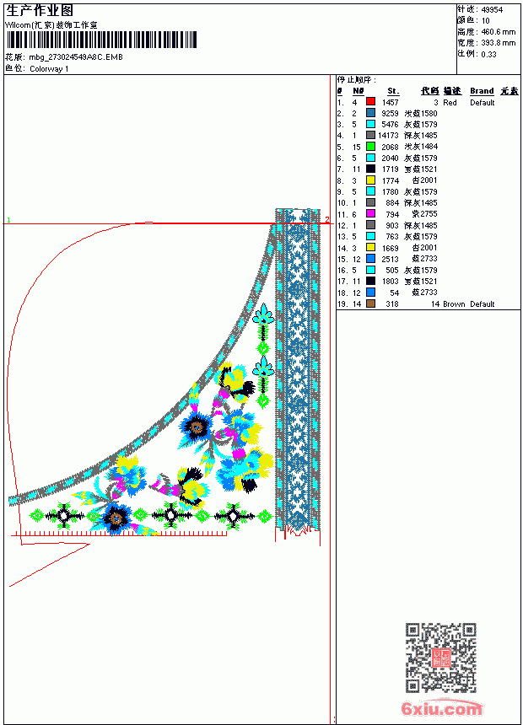Click the red marker 2 beside the lace band
The image size is (523, 725).
326,220
